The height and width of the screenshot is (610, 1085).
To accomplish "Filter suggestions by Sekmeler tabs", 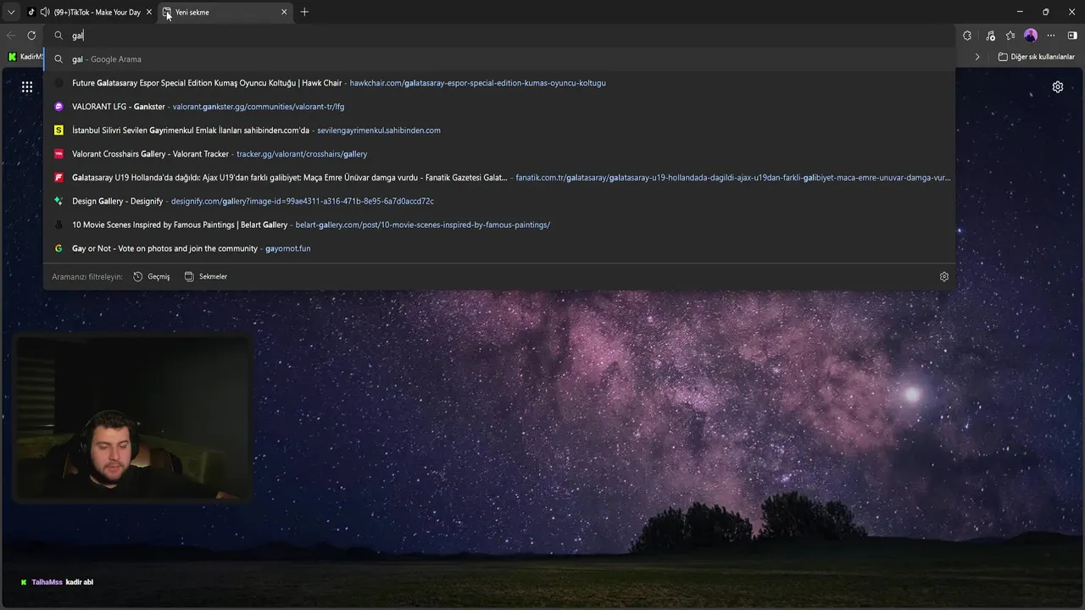I will coord(206,277).
